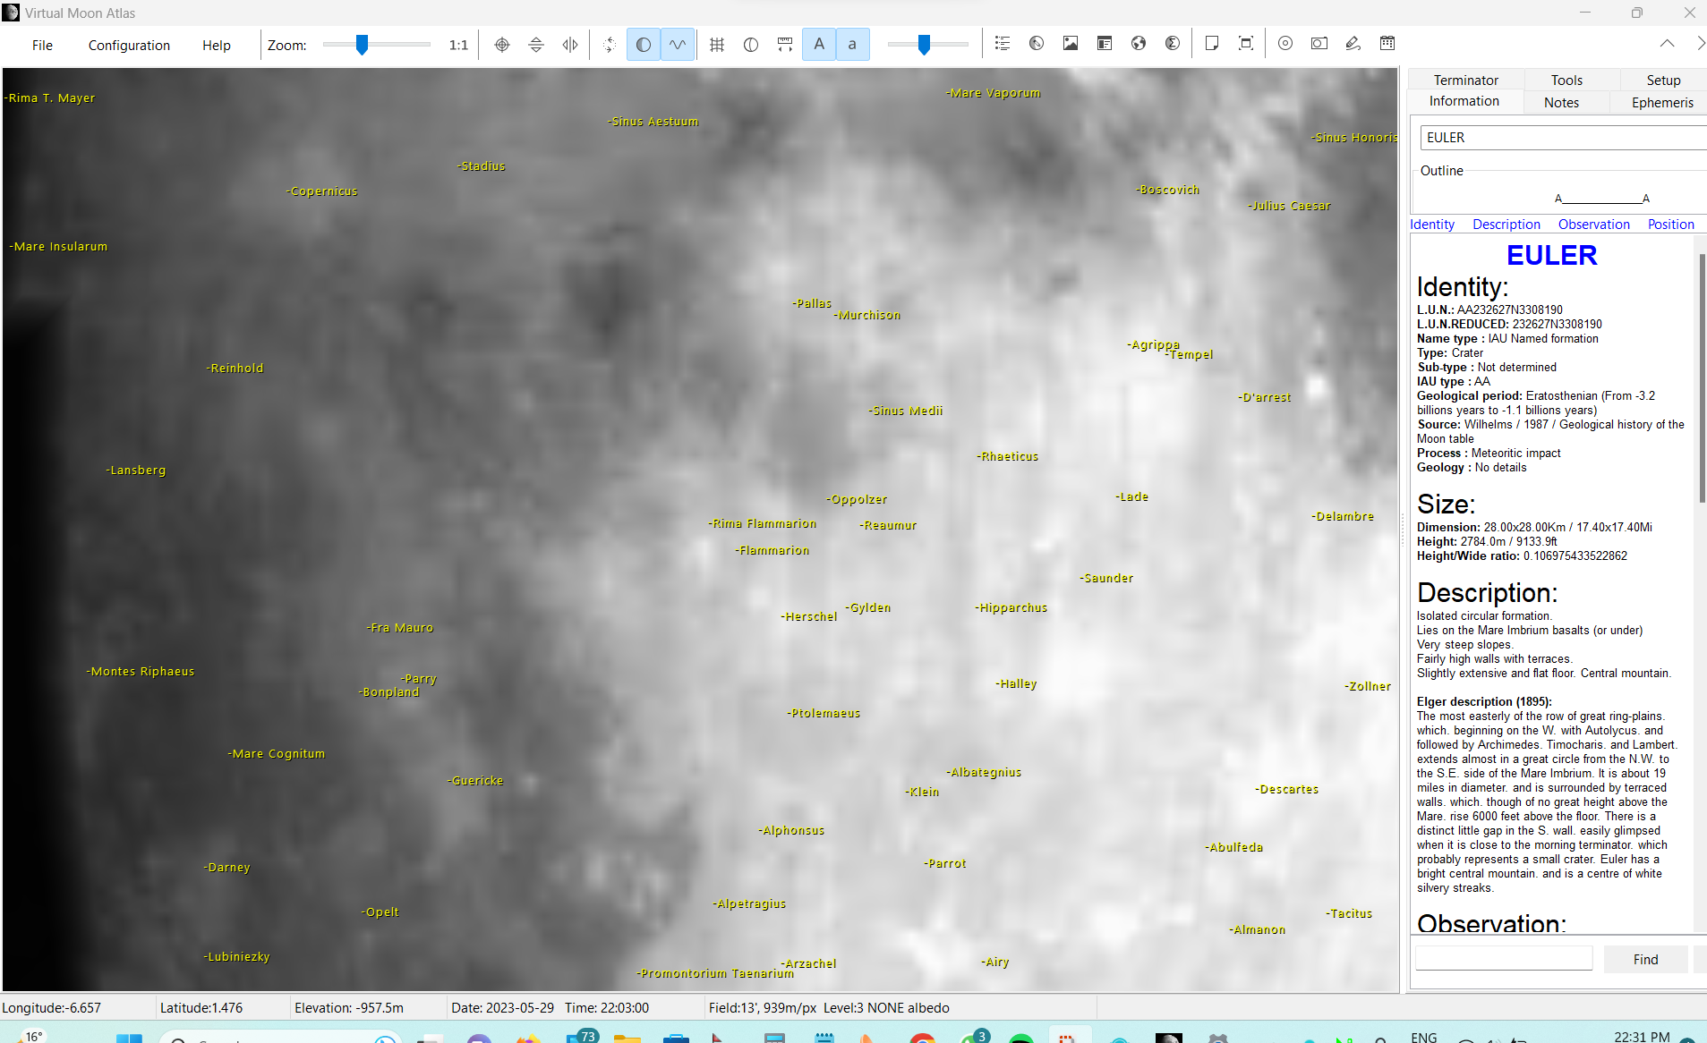The image size is (1707, 1043).
Task: Click the EULER name input field
Action: tap(1563, 138)
